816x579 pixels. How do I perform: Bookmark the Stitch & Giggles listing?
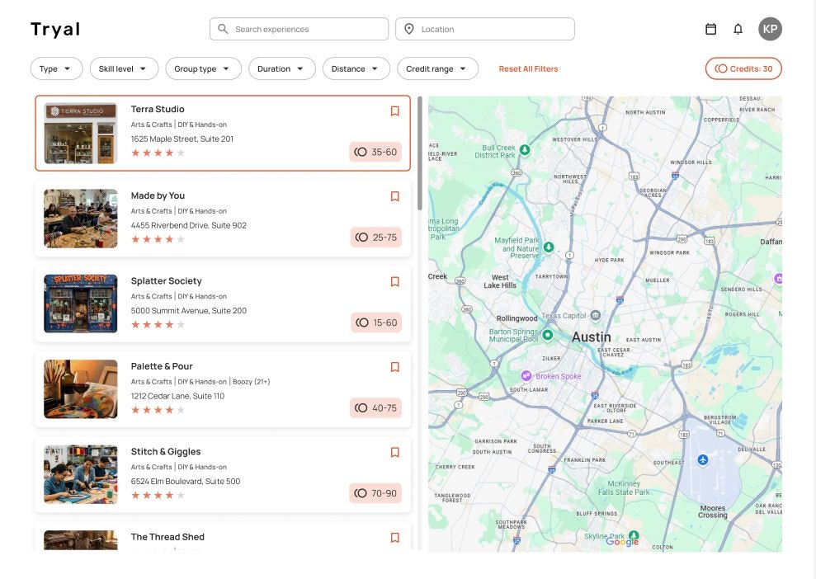point(395,453)
